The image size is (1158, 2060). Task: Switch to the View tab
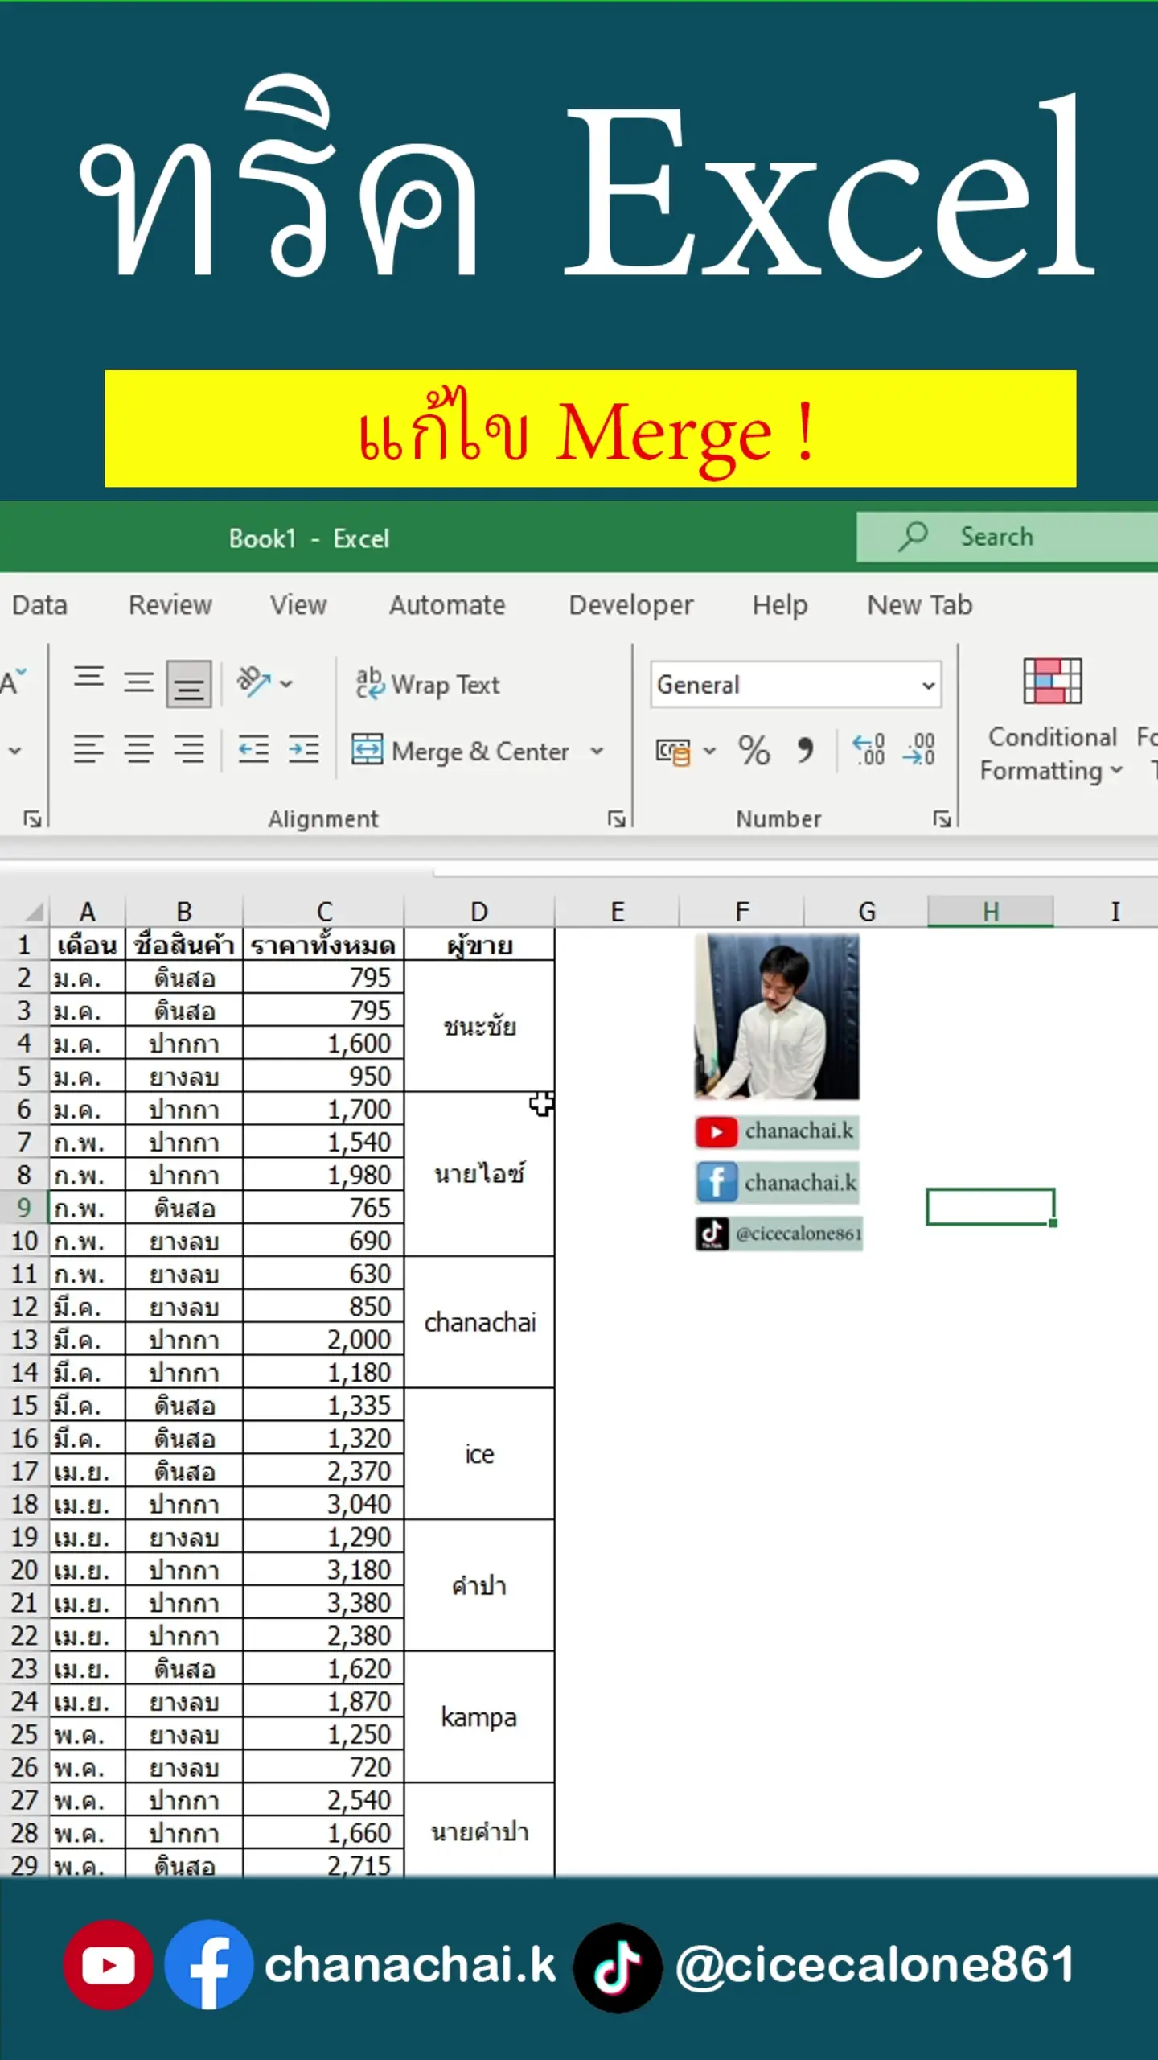(x=298, y=605)
